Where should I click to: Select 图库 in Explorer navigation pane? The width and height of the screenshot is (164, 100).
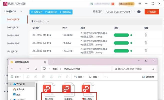[x=17, y=94]
